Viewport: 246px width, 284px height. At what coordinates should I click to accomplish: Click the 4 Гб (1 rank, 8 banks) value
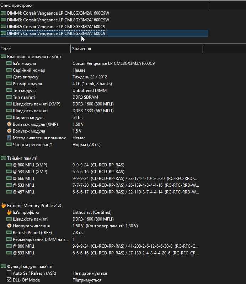(92, 84)
